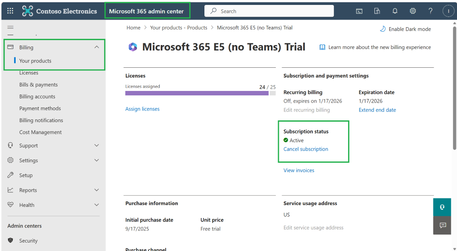Click the Active status text

pos(296,140)
